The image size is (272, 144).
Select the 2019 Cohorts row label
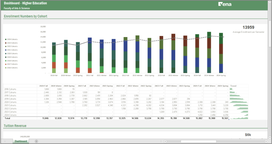pyautogui.click(x=10, y=99)
